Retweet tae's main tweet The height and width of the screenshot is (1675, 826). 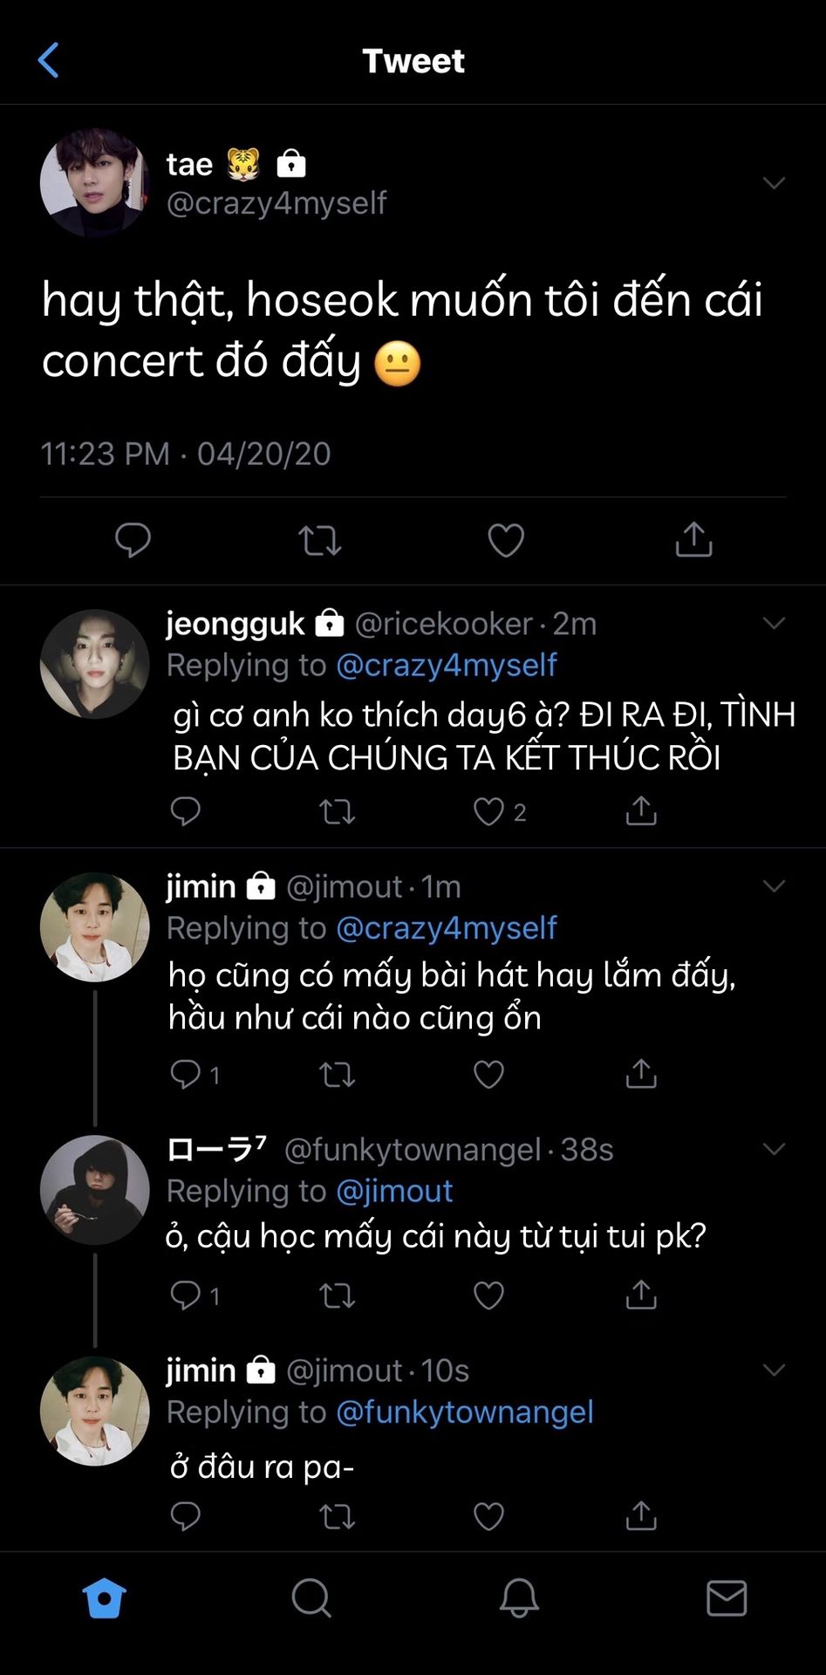319,540
